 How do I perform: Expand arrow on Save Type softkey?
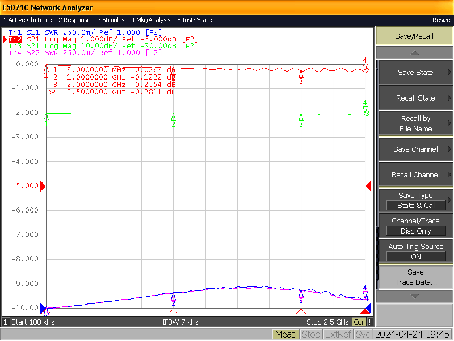pos(449,200)
